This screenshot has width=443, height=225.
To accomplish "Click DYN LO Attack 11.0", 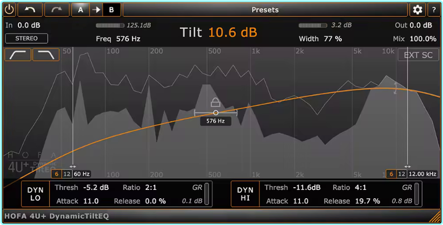I will [91, 201].
